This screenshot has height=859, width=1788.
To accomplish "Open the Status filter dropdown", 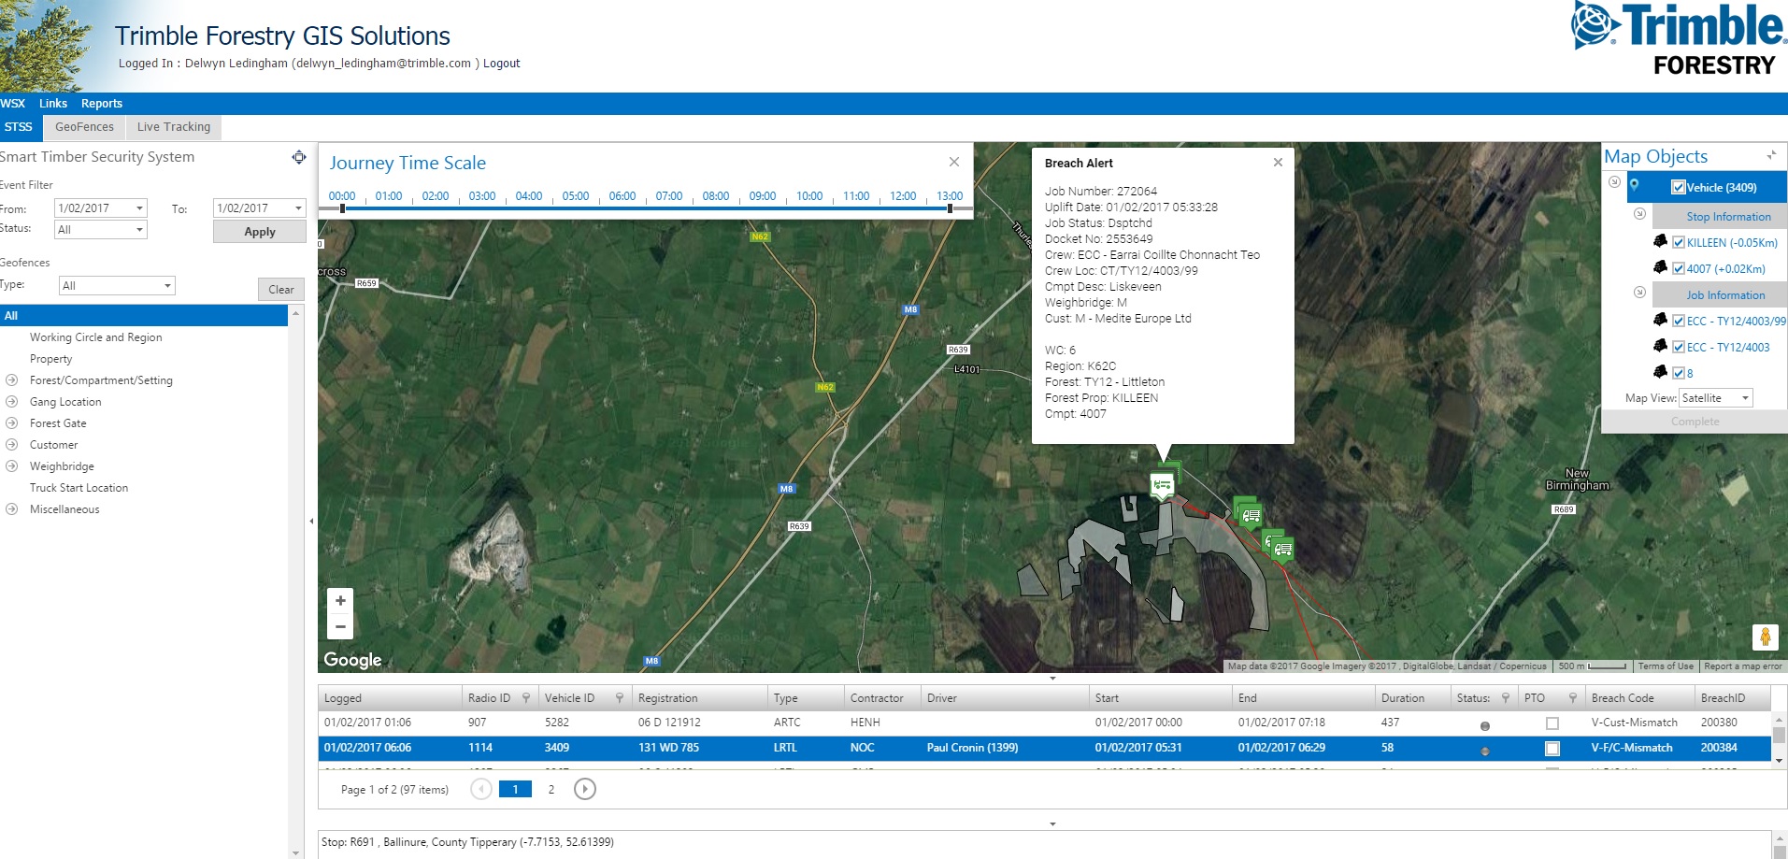I will coord(139,229).
